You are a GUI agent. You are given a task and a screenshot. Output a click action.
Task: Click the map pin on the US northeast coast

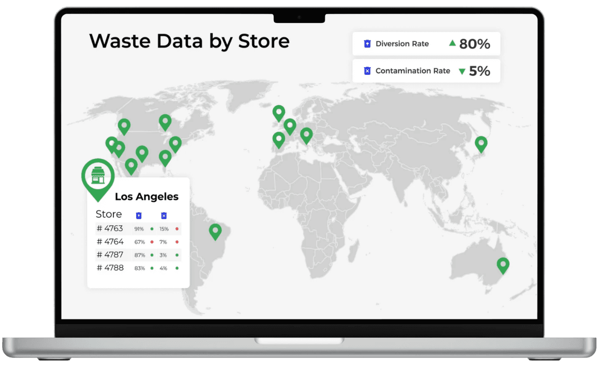(175, 145)
